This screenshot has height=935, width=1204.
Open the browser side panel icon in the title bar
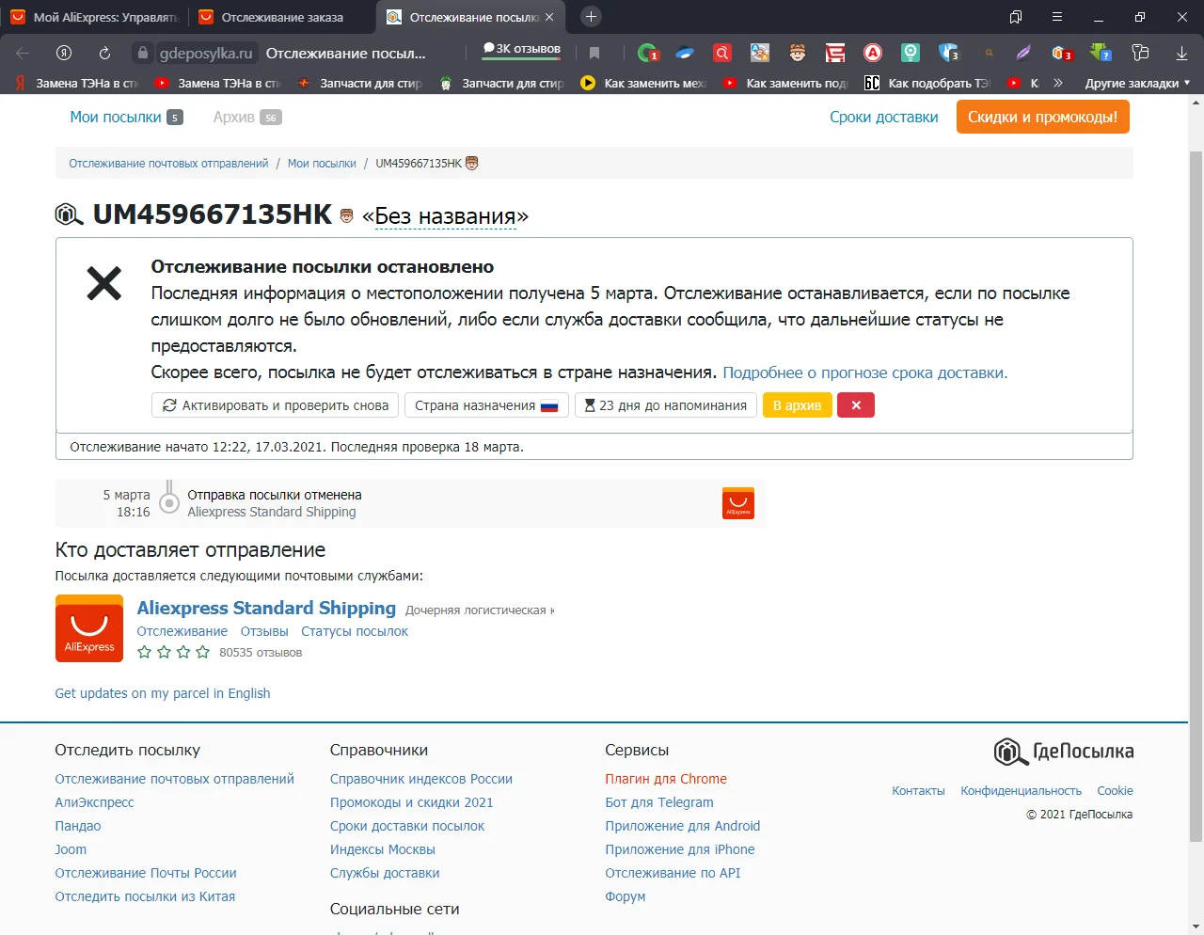(1016, 17)
